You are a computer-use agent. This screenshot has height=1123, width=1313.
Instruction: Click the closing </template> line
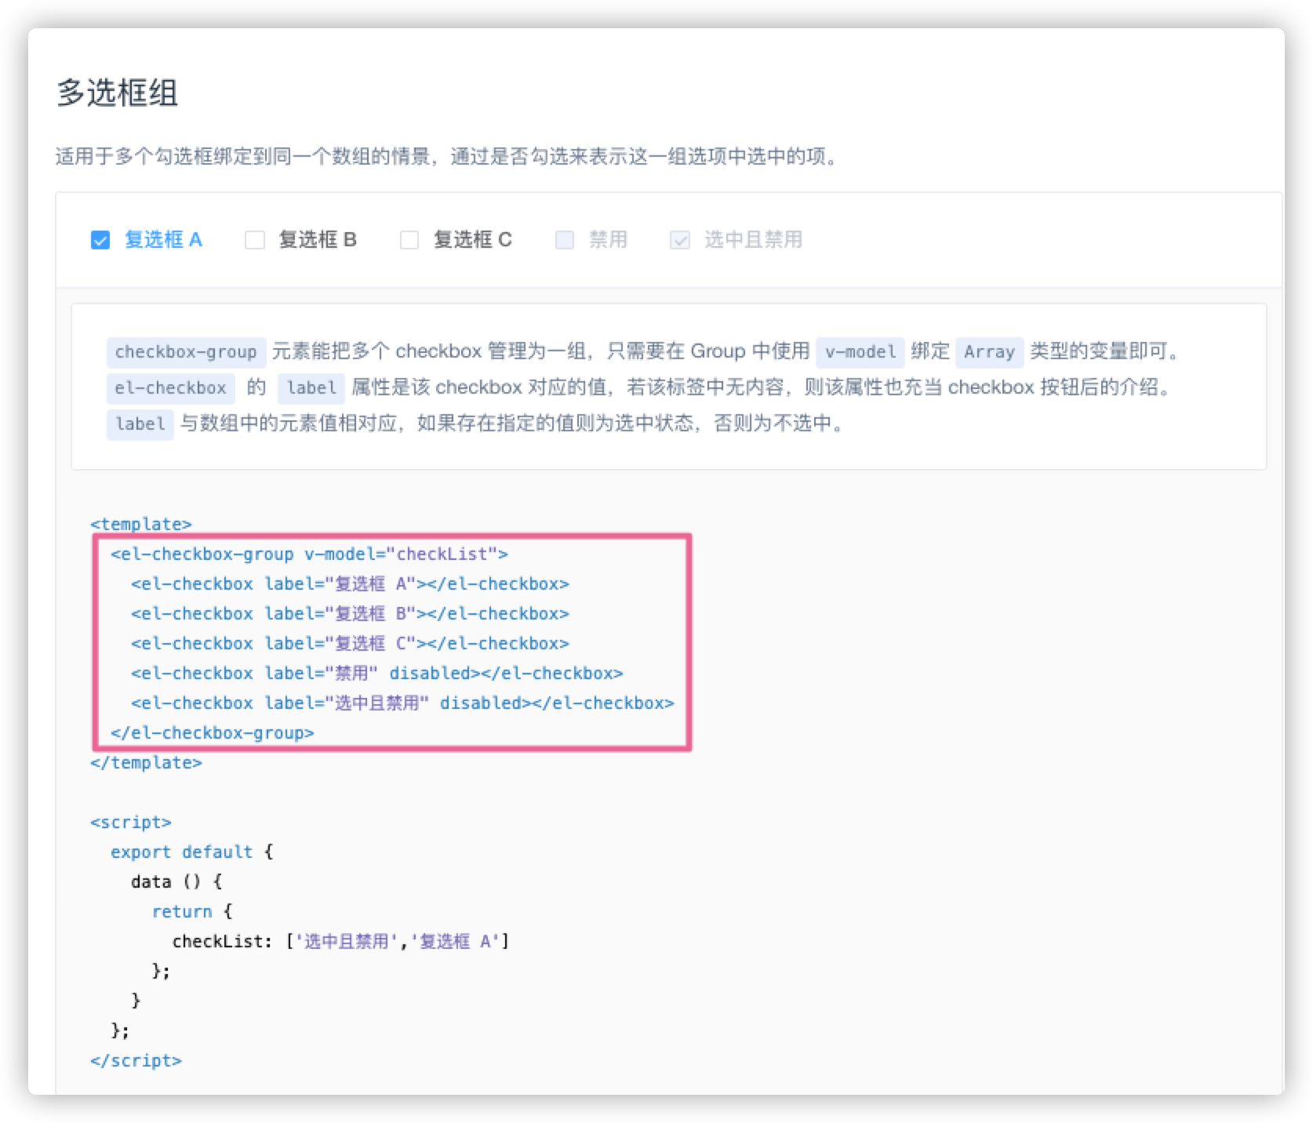(146, 763)
